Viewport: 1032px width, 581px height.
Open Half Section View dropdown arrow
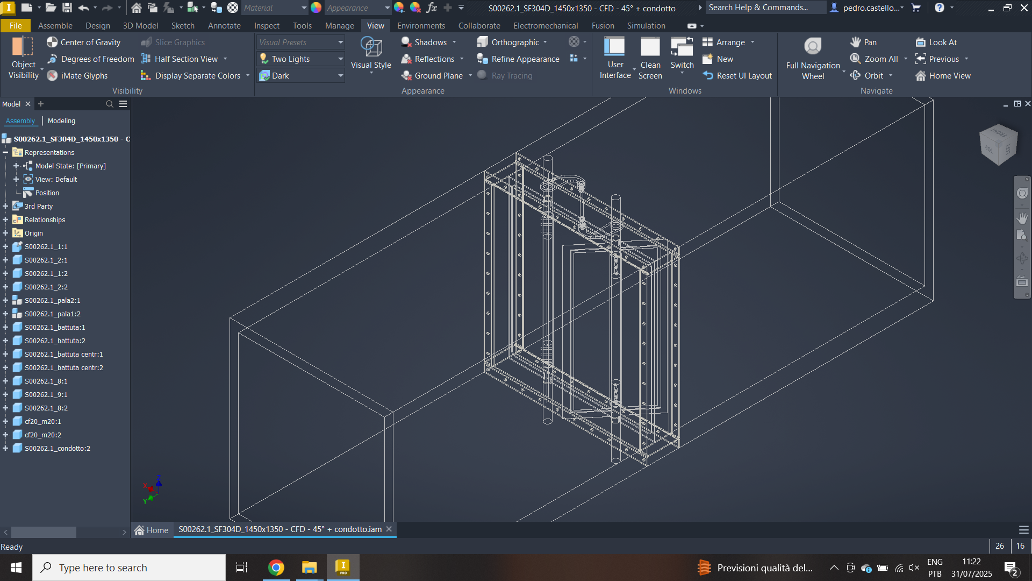click(225, 59)
